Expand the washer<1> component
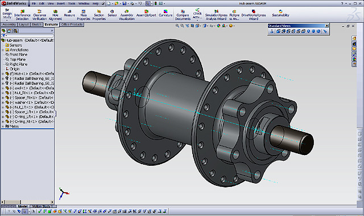 pyautogui.click(x=3, y=103)
